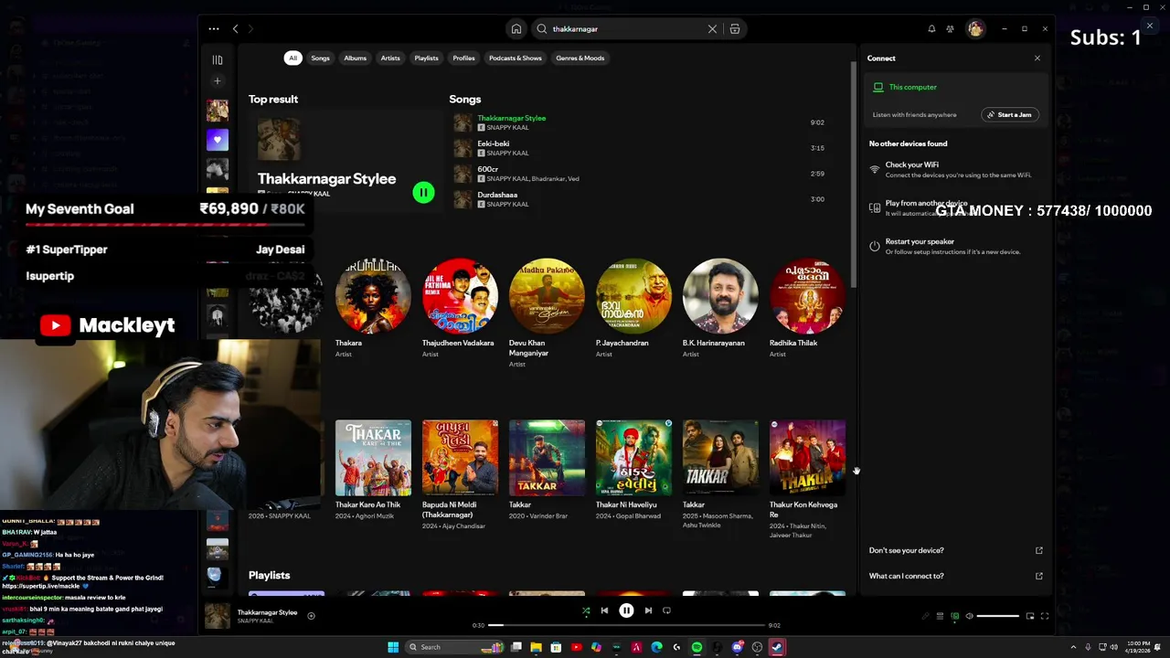The width and height of the screenshot is (1170, 658).
Task: Enter full screen player
Action: 1045,616
